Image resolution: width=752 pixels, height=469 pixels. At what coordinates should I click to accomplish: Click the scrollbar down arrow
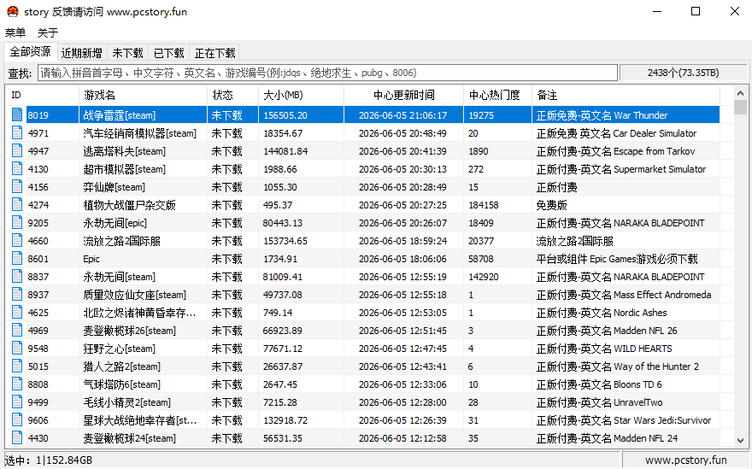[740, 440]
